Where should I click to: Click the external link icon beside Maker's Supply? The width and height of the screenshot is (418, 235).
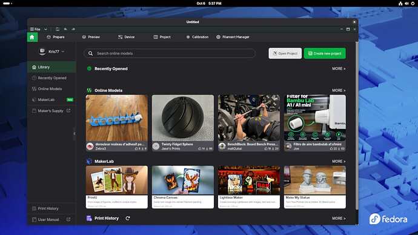[68, 110]
